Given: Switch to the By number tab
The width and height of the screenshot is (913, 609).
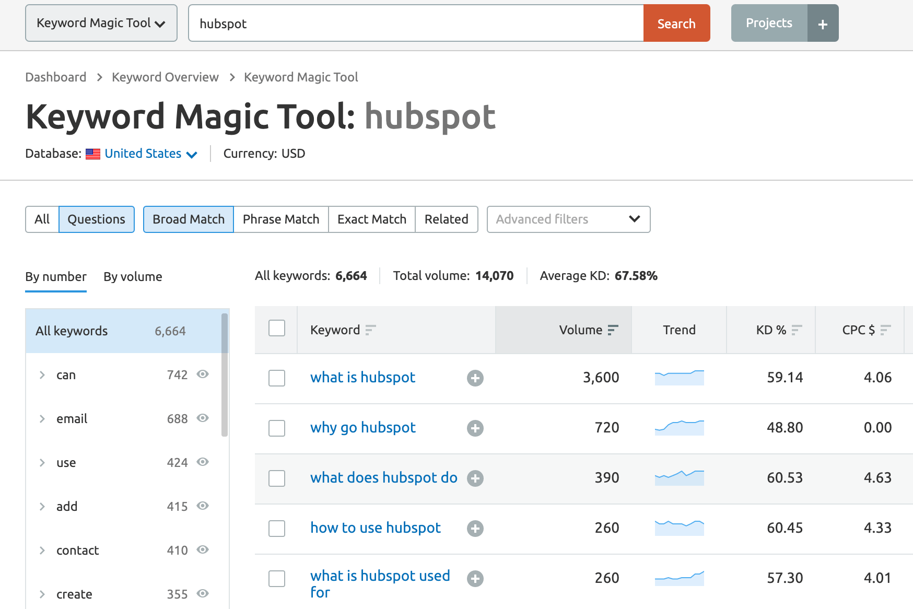Looking at the screenshot, I should click(56, 277).
